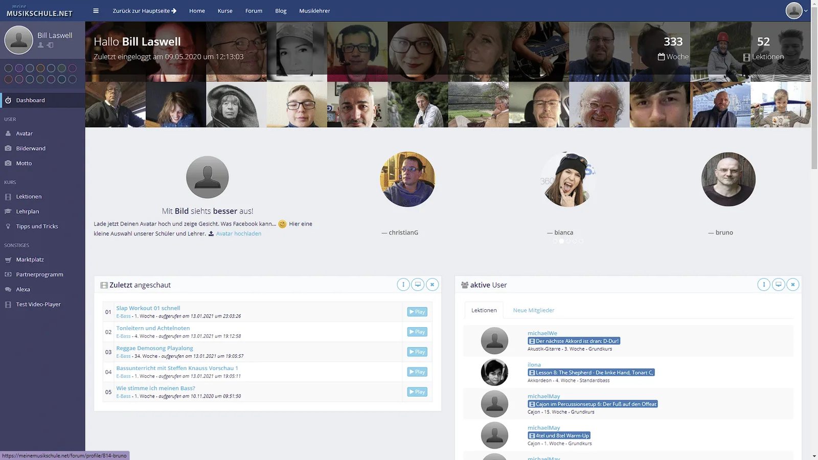
Task: Select the first carousel pagination dot
Action: point(555,241)
